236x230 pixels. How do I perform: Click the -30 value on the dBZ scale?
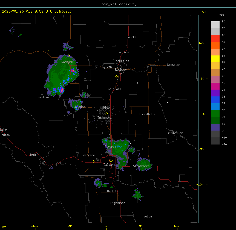pyautogui.click(x=224, y=145)
